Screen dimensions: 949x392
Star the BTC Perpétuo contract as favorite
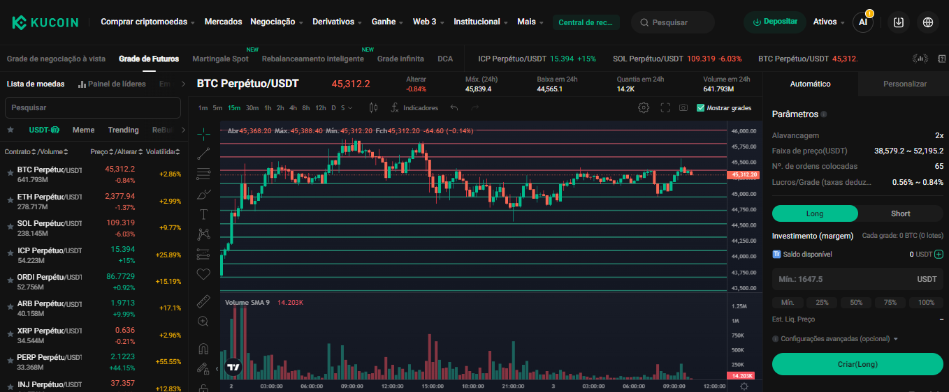pyautogui.click(x=10, y=173)
